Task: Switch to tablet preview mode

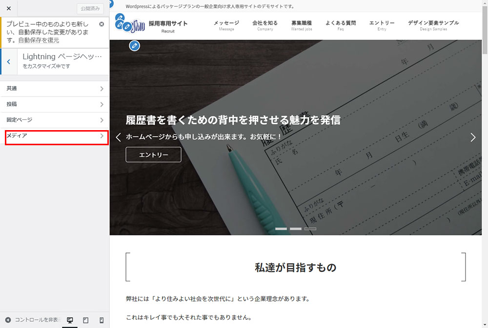Action: (x=86, y=320)
